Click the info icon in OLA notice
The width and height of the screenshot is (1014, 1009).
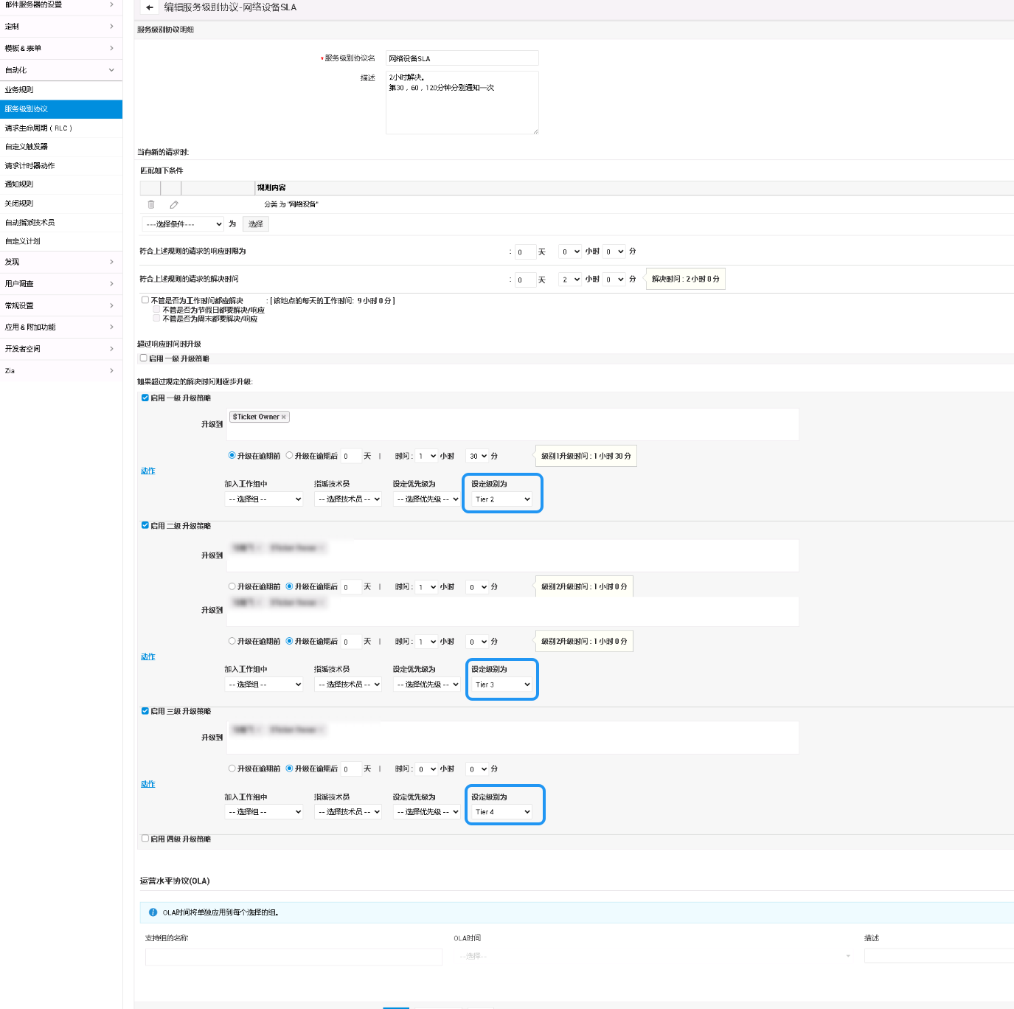[153, 912]
